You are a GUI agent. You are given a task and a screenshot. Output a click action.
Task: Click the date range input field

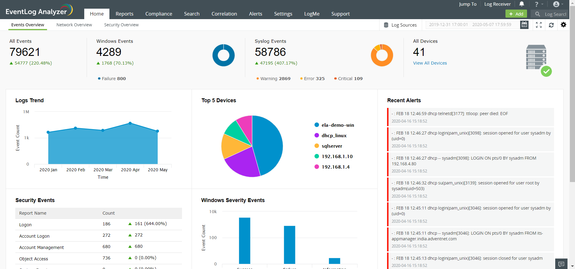coord(472,25)
